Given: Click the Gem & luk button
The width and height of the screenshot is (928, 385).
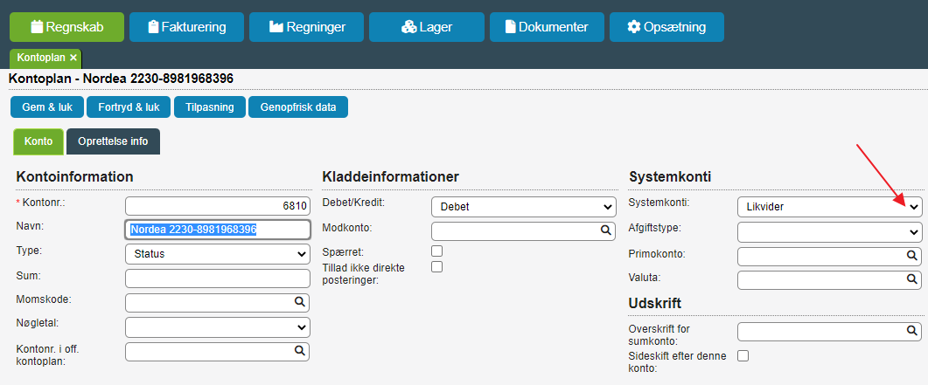Looking at the screenshot, I should (47, 107).
